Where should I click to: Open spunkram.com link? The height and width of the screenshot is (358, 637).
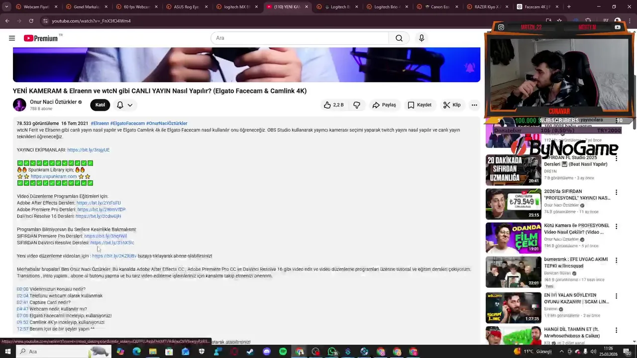pos(54,177)
